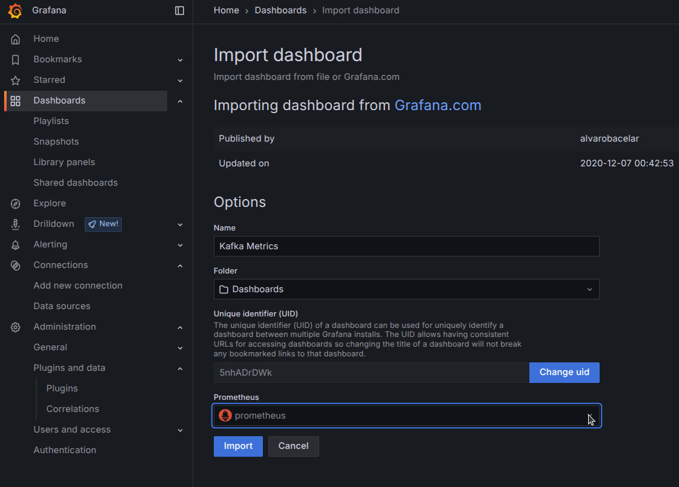Open Connections in the sidebar
This screenshot has width=679, height=487.
(x=61, y=265)
